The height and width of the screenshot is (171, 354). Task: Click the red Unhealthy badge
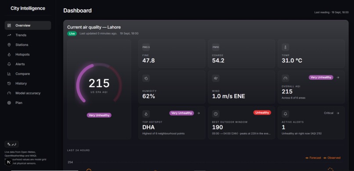262,112
